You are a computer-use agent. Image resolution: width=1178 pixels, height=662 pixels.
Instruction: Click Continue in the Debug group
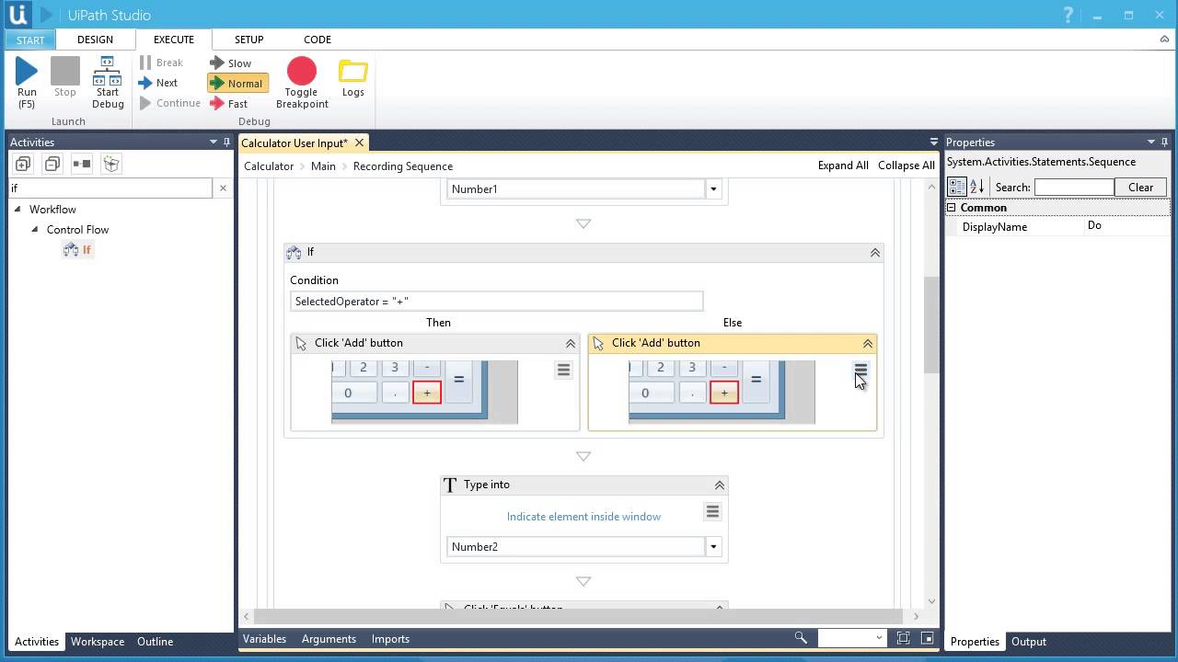point(170,103)
